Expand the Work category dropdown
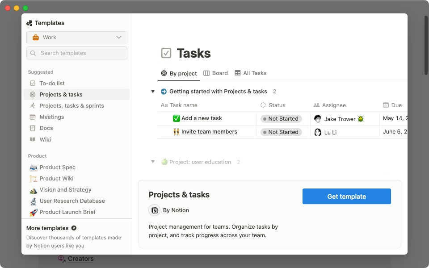 76,38
